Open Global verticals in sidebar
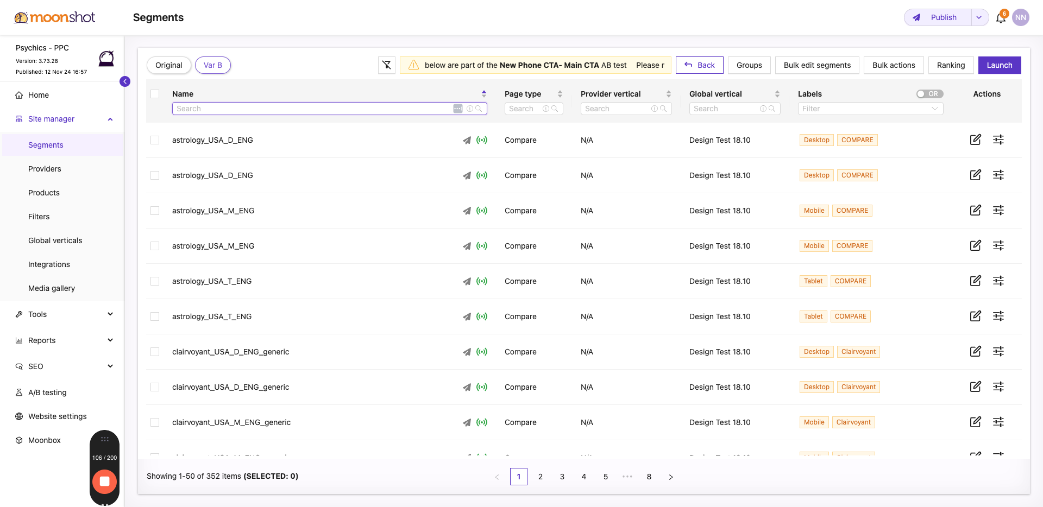Image resolution: width=1043 pixels, height=507 pixels. tap(55, 240)
